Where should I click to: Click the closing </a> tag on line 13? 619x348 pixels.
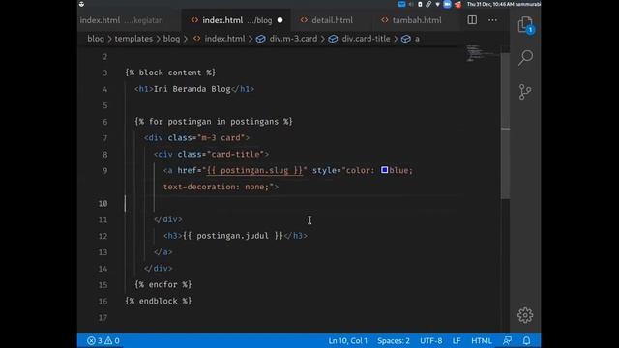pyautogui.click(x=163, y=251)
